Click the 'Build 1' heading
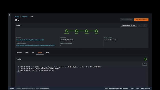The height and width of the screenshot is (90, 160). click(19, 25)
